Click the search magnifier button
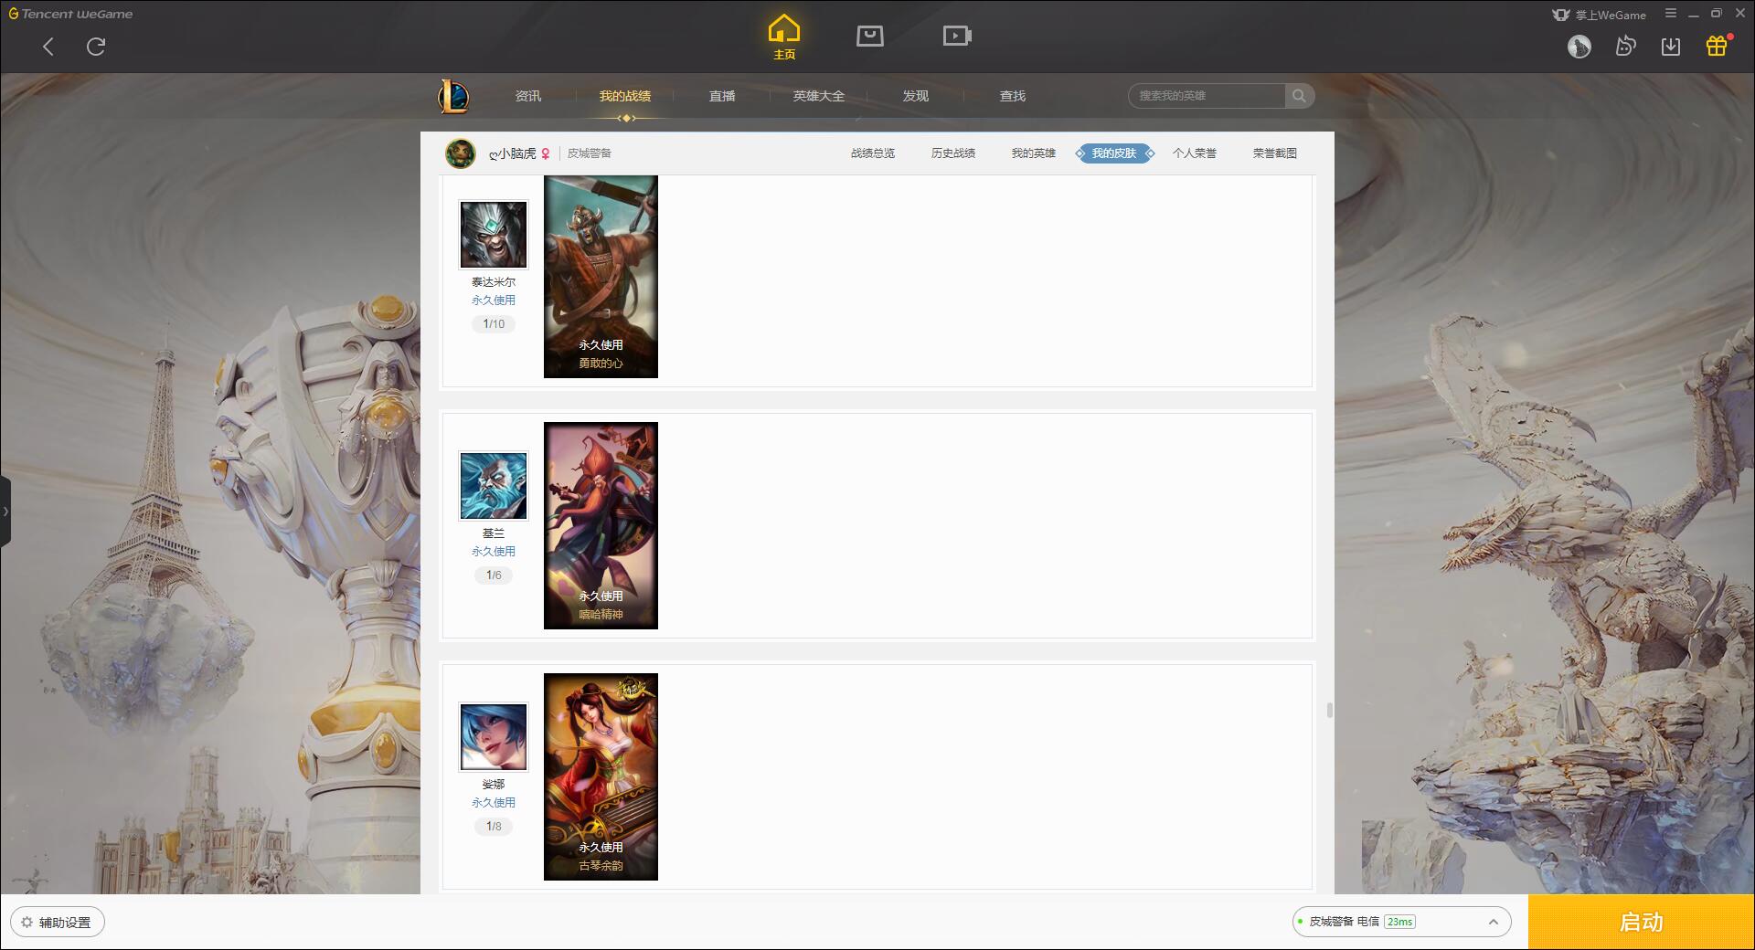Screen dimensions: 1755x950 tap(1299, 96)
